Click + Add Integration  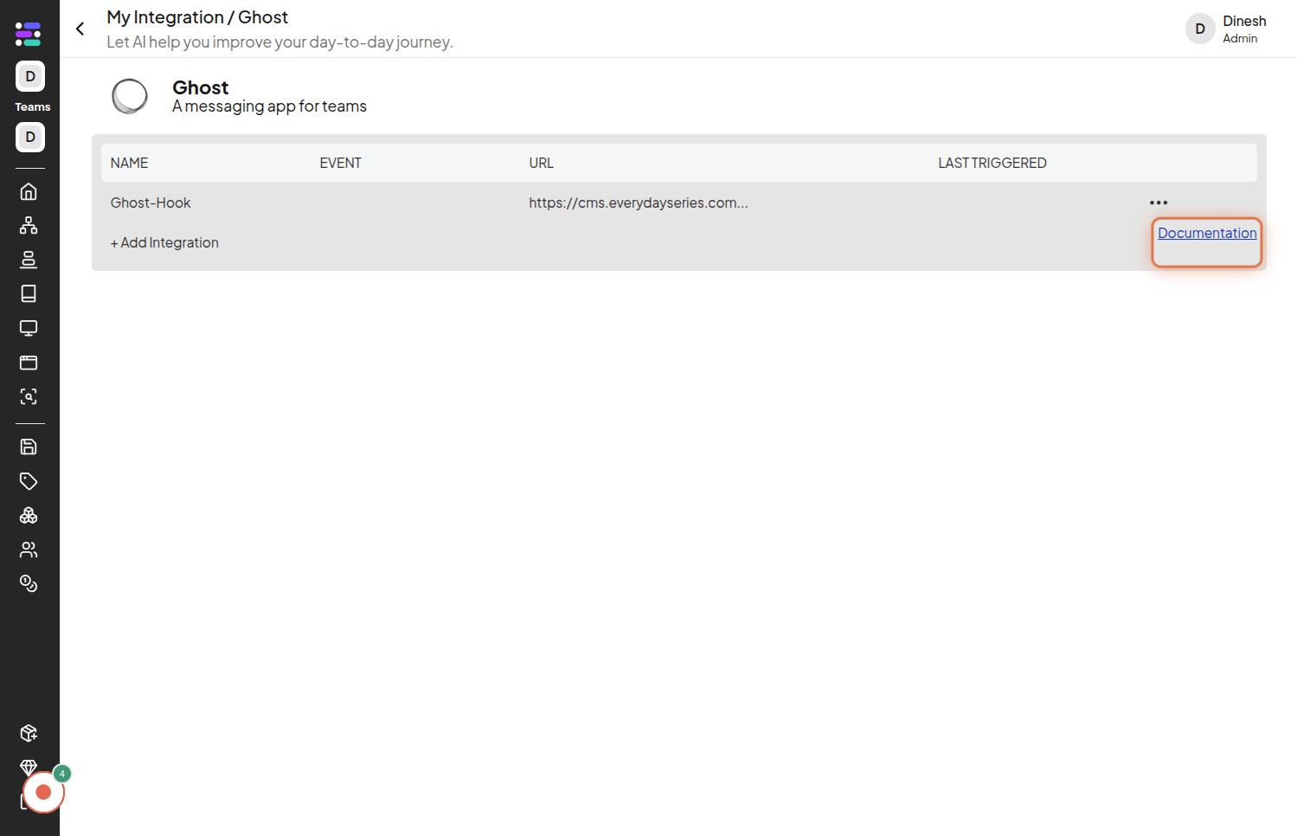click(x=164, y=242)
